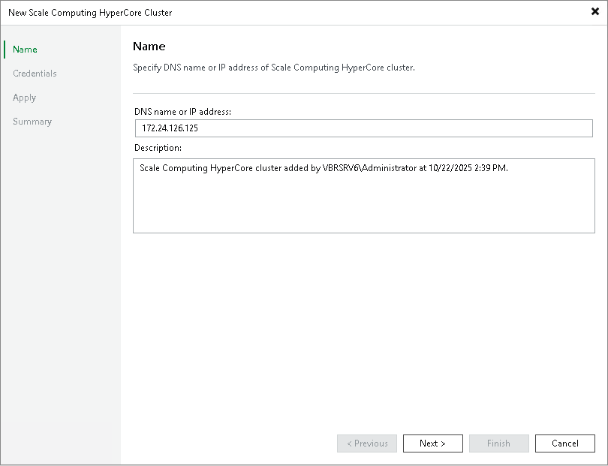Viewport: 608px width, 466px height.
Task: Click the bold Name heading
Action: (x=149, y=47)
